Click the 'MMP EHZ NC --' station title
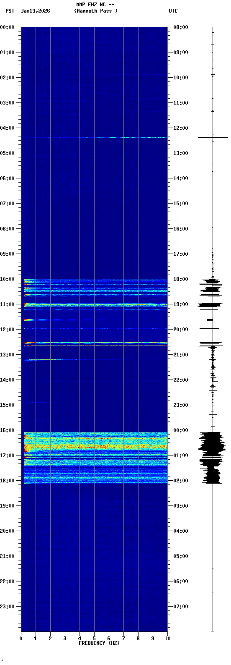The height and width of the screenshot is (665, 231). [95, 5]
